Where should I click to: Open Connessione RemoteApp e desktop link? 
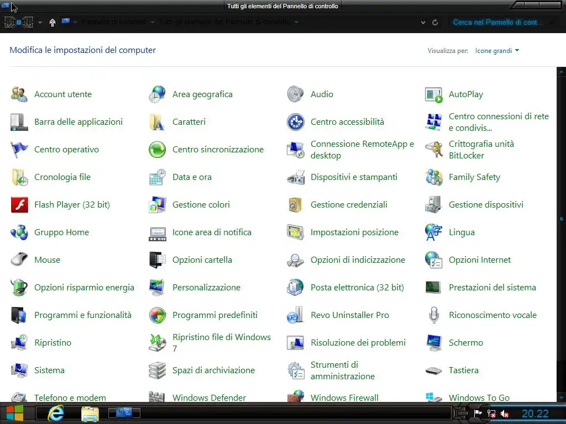pos(362,150)
